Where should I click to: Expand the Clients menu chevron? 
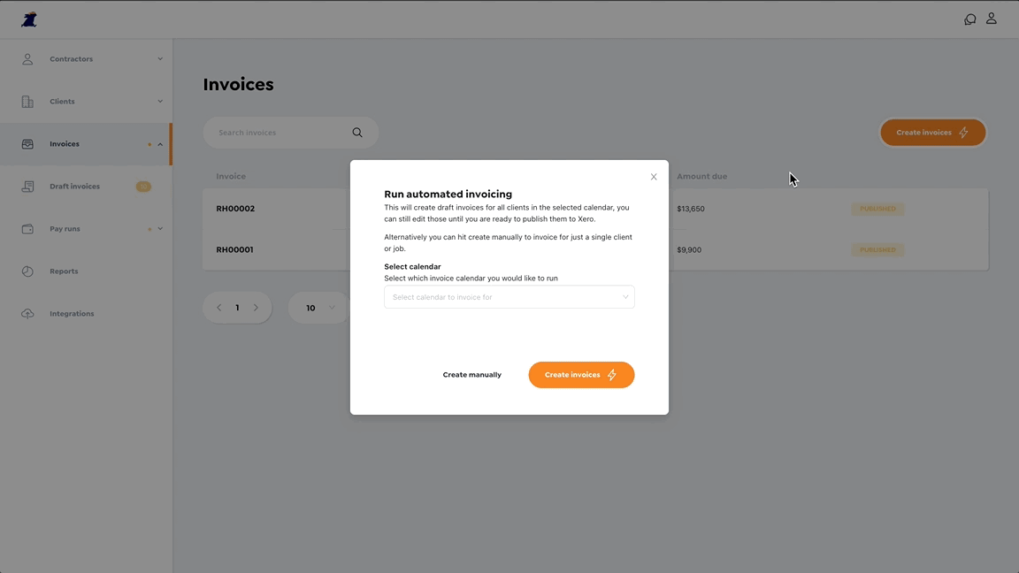coord(160,102)
